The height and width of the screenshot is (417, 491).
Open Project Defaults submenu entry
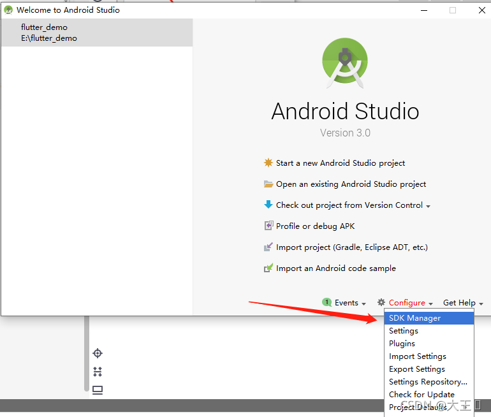click(429, 407)
